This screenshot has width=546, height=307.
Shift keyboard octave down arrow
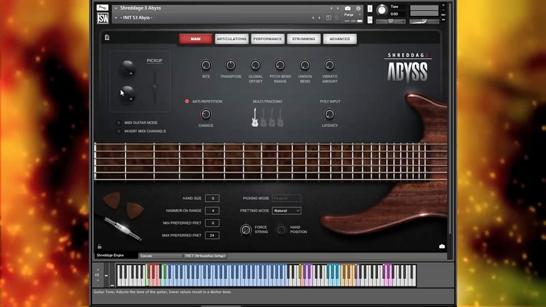(x=98, y=280)
